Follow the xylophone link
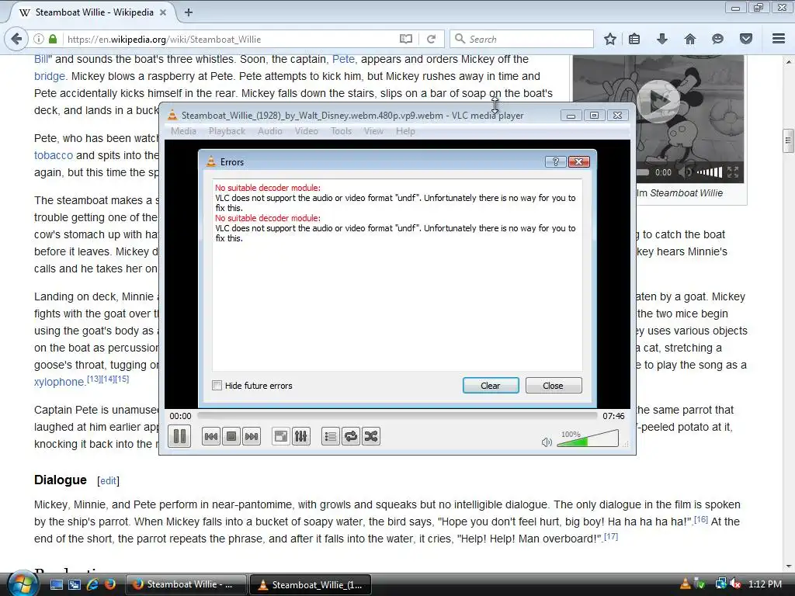Image resolution: width=795 pixels, height=596 pixels. tap(59, 382)
